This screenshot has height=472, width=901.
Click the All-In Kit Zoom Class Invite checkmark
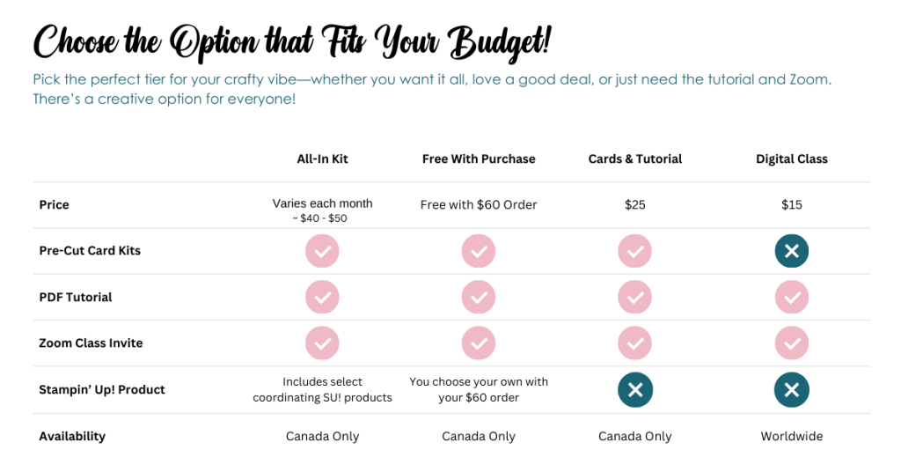coord(322,343)
